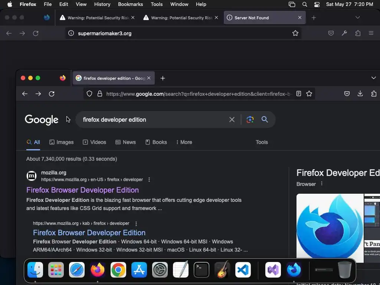Image resolution: width=380 pixels, height=285 pixels.
Task: Select the All results tab
Action: tap(33, 142)
